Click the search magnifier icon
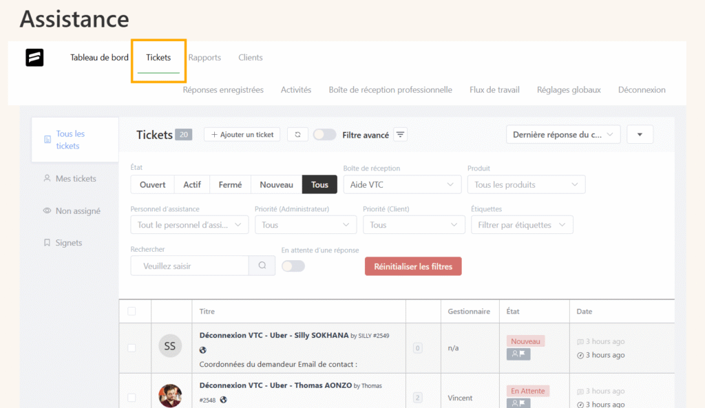The height and width of the screenshot is (408, 705). coord(262,266)
